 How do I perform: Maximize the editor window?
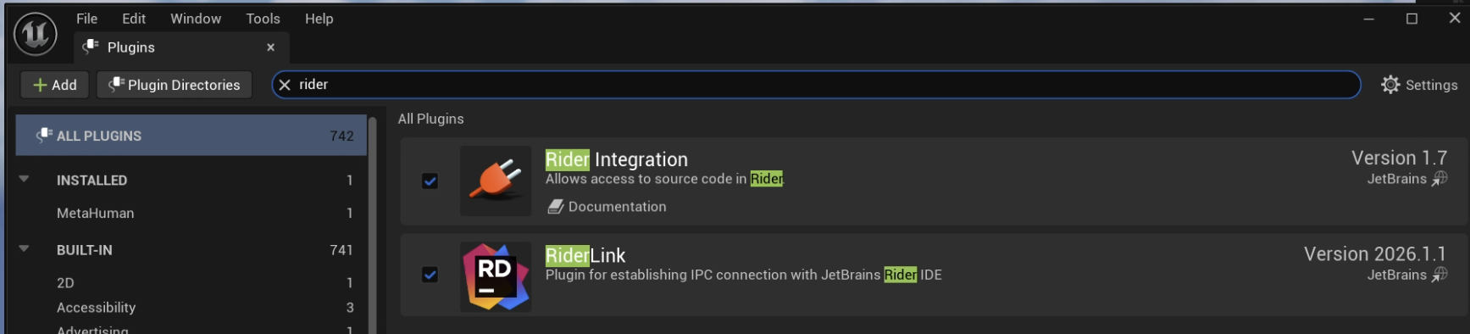pos(1412,19)
